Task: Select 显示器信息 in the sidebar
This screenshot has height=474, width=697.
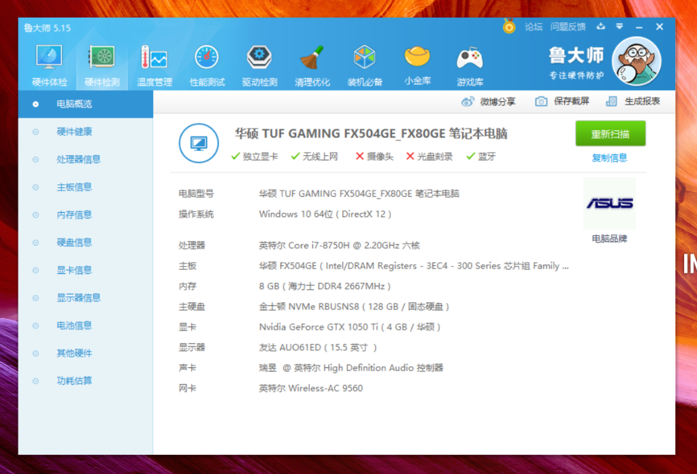Action: coord(86,298)
